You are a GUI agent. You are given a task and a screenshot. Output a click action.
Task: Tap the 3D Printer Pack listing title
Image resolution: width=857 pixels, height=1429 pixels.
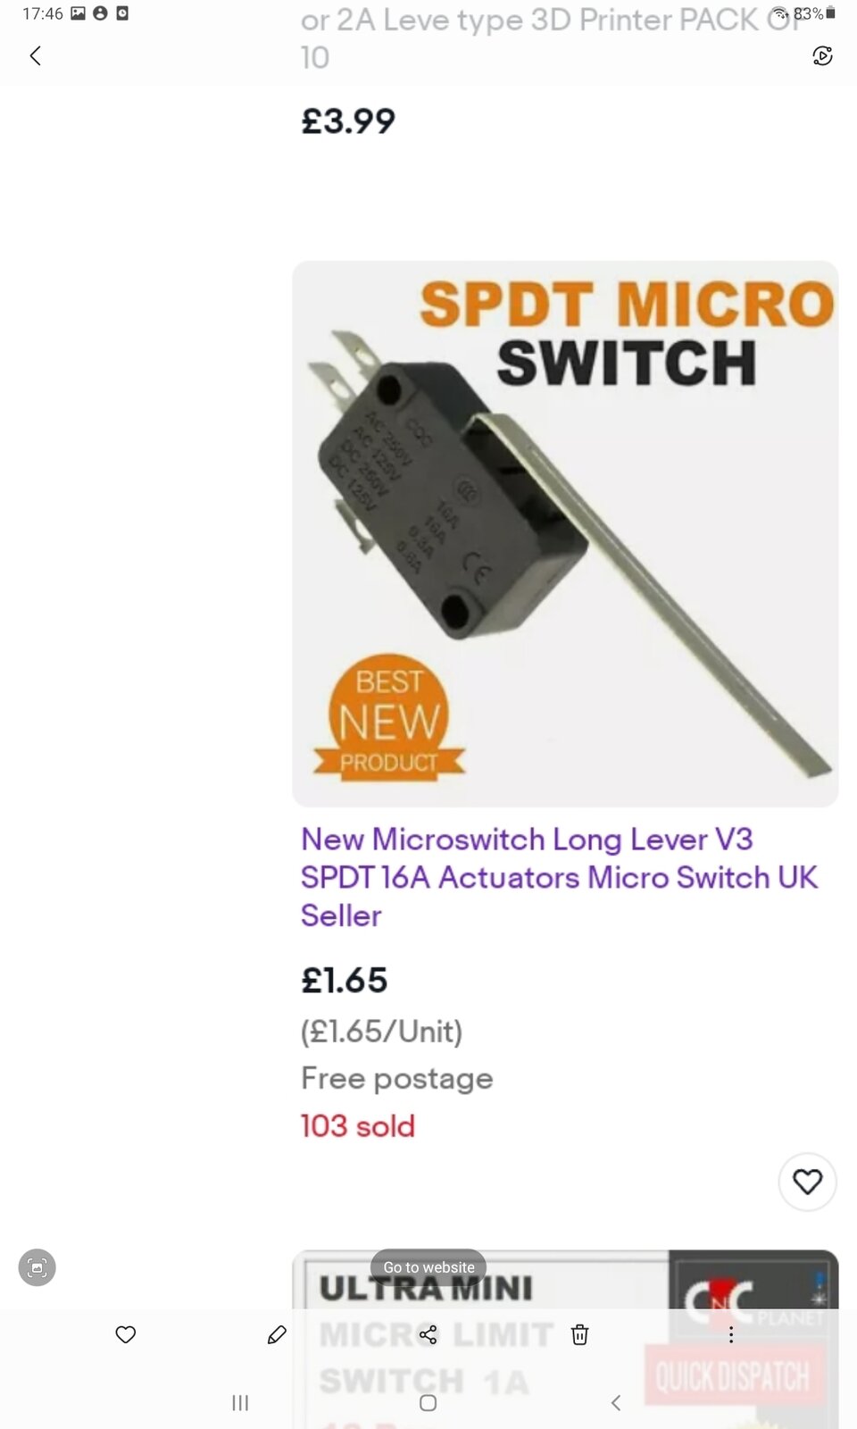(x=553, y=38)
